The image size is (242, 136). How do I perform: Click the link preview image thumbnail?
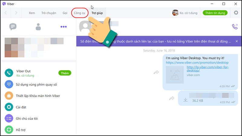pos(175,75)
